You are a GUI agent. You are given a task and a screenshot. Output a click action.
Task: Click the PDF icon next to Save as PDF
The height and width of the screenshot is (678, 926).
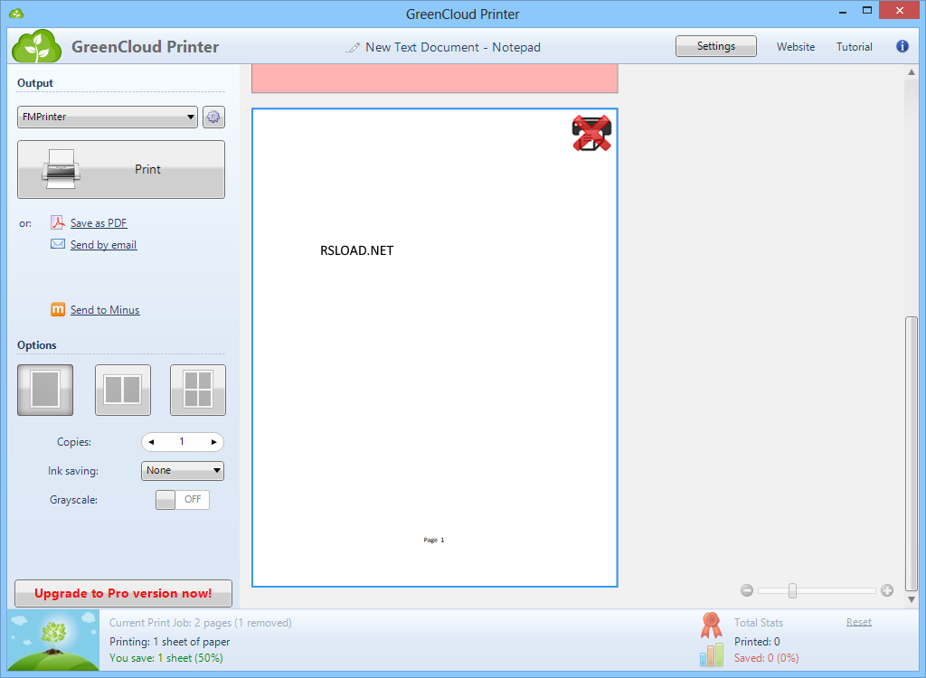57,222
